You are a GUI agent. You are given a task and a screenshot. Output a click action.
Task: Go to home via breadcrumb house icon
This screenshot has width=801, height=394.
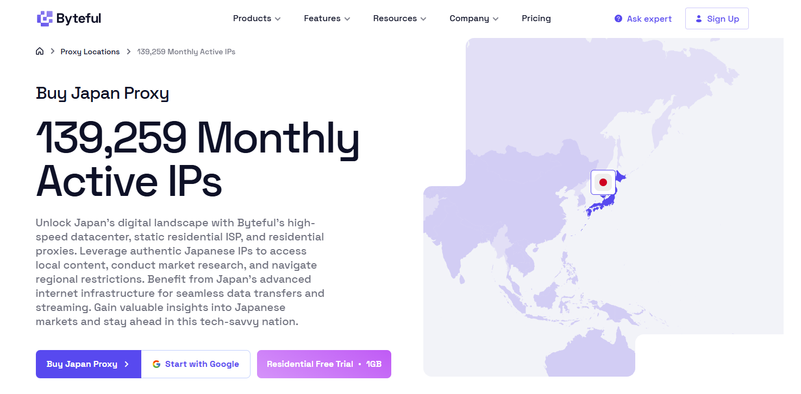tap(40, 52)
